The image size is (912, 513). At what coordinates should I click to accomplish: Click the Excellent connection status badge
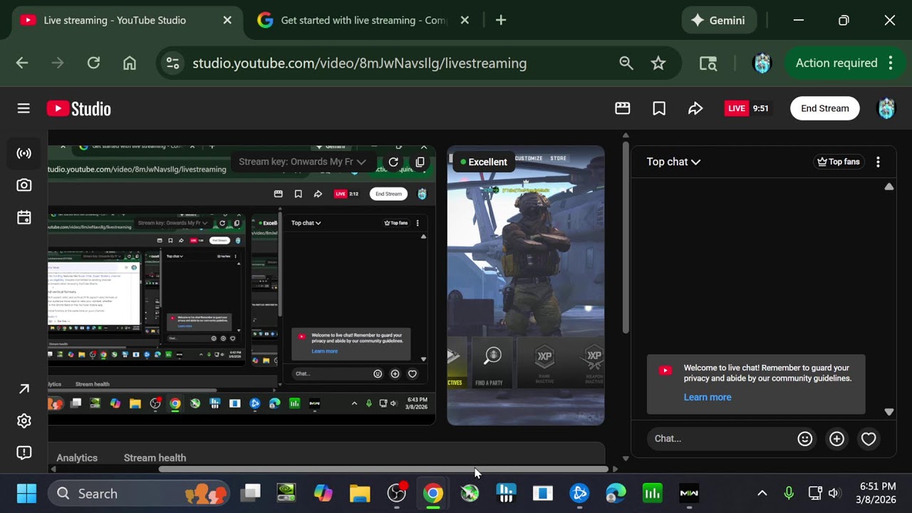(x=484, y=162)
